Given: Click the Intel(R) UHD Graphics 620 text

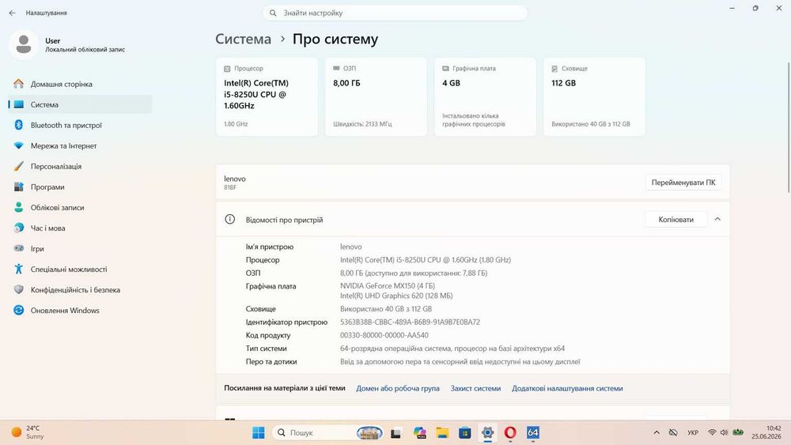Looking at the screenshot, I should tap(396, 296).
